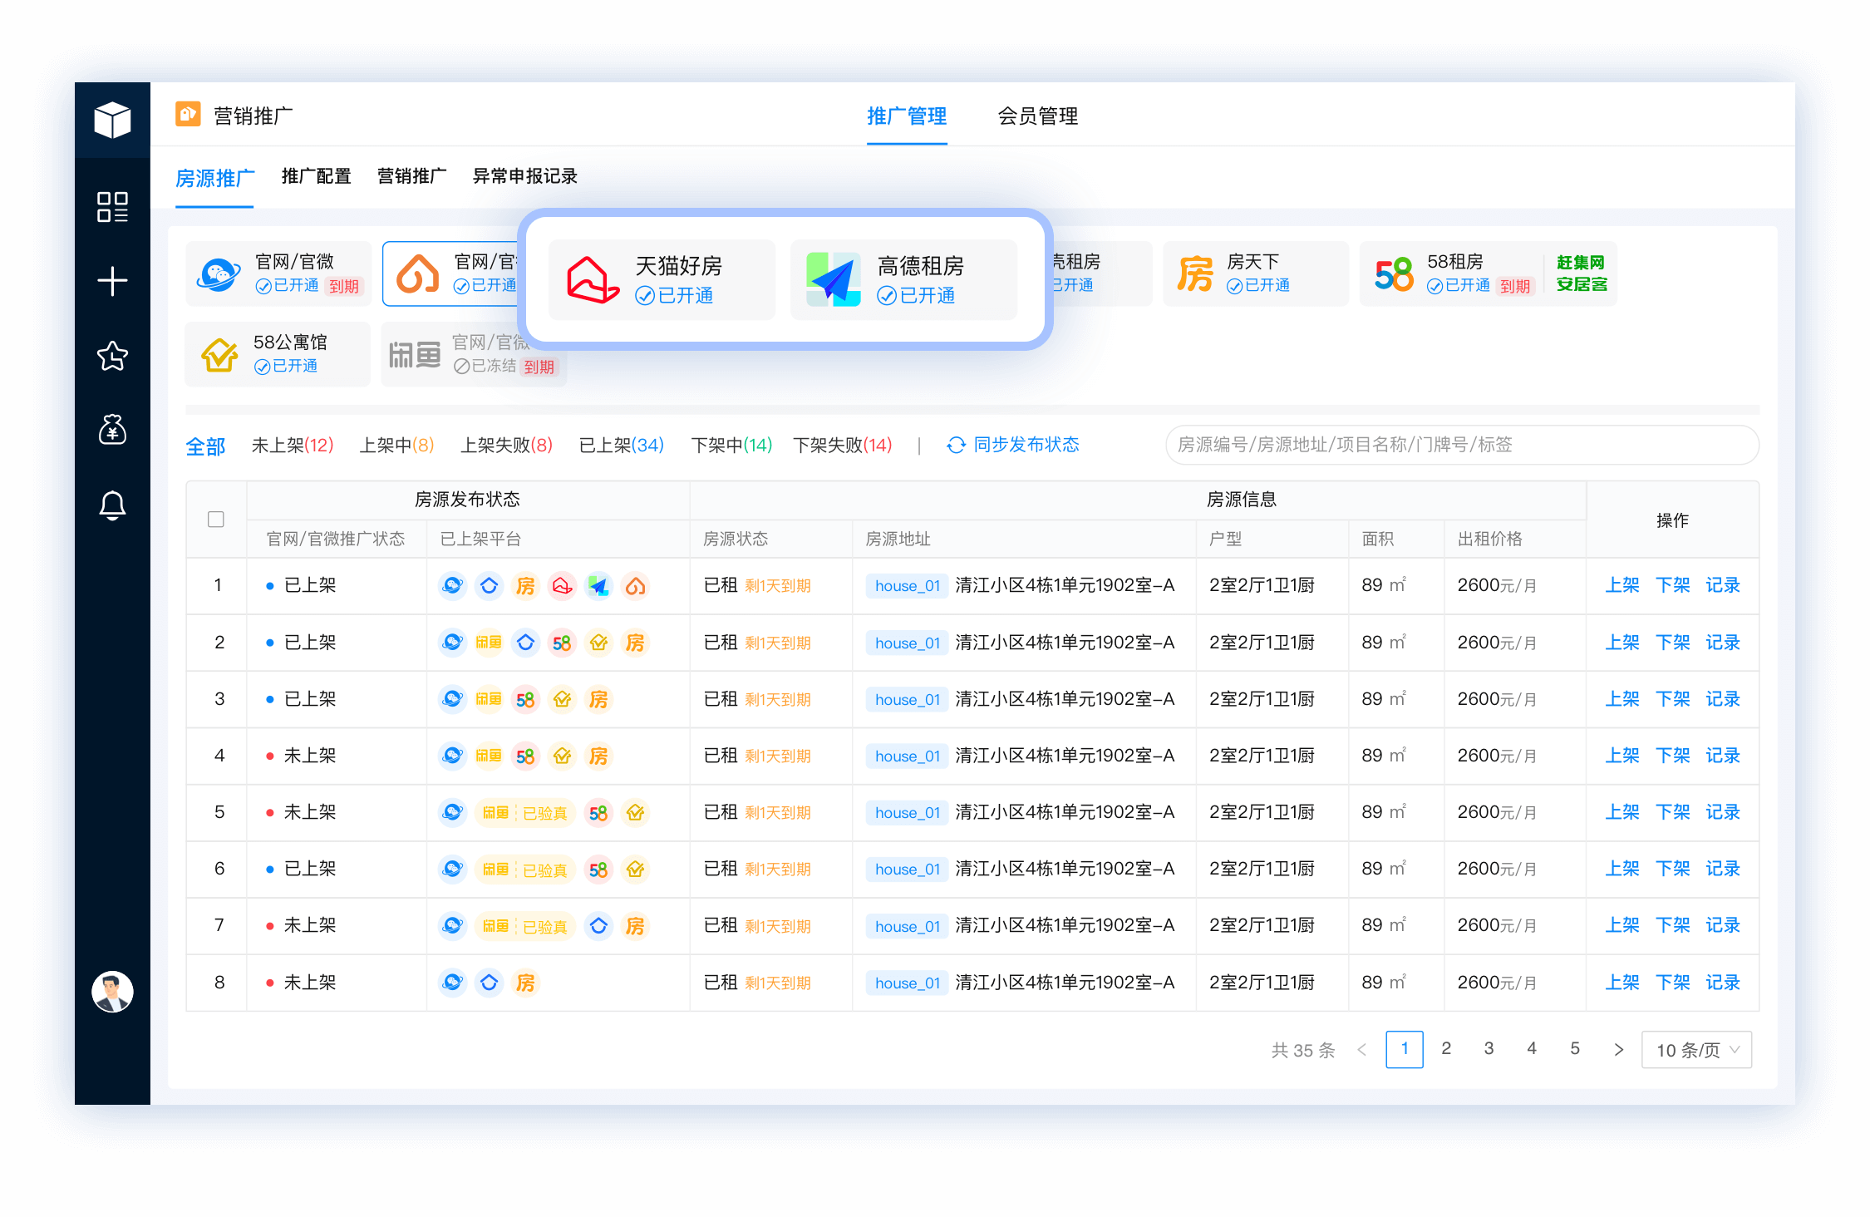Open the money bag icon in sidebar
The width and height of the screenshot is (1870, 1217).
pyautogui.click(x=112, y=430)
